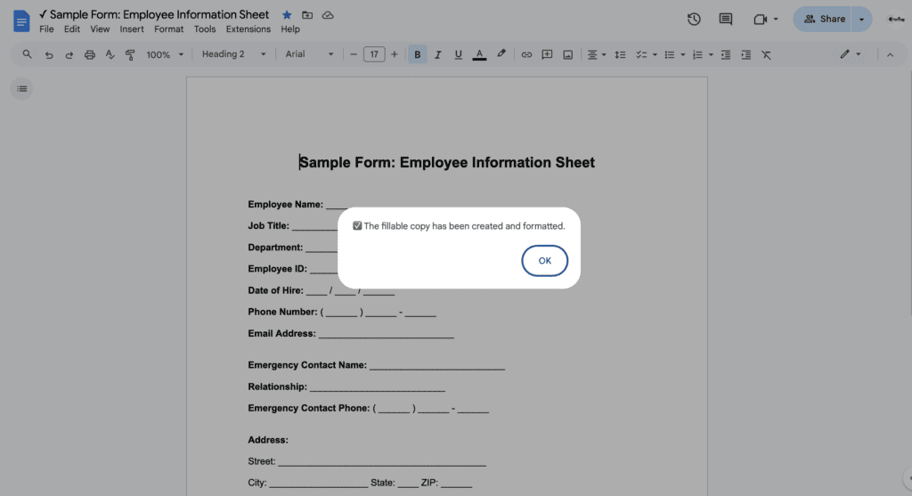Click the insert image icon

[x=567, y=54]
